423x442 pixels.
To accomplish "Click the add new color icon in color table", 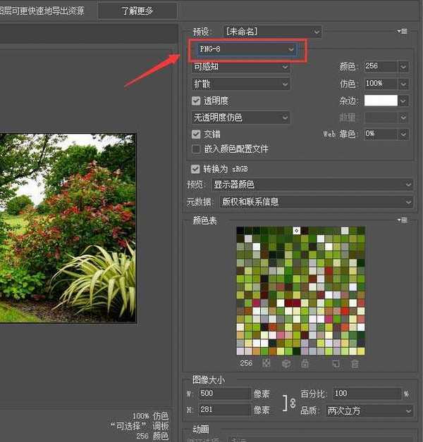I will [336, 363].
